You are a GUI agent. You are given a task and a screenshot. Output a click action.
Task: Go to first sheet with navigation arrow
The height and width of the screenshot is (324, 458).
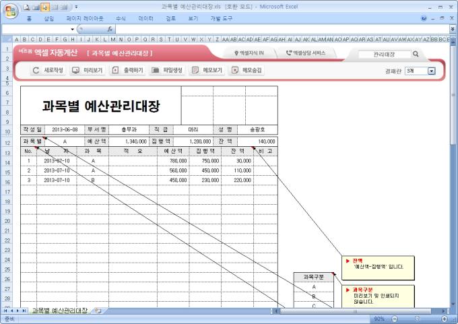[x=5, y=311]
